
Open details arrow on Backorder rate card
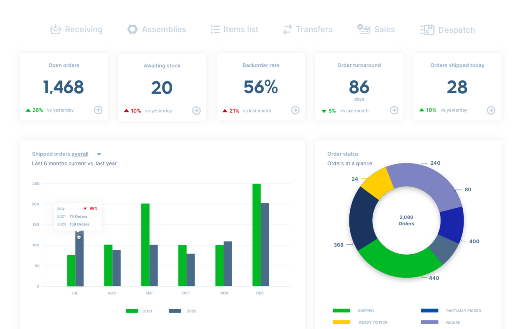point(295,110)
